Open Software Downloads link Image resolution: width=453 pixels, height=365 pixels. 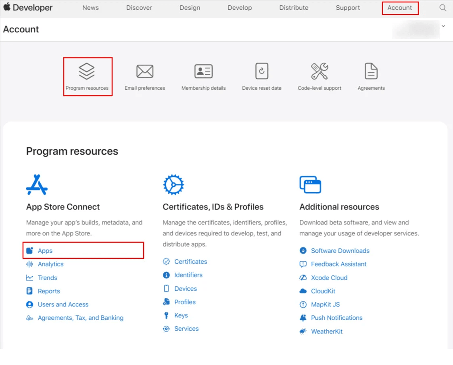(340, 251)
